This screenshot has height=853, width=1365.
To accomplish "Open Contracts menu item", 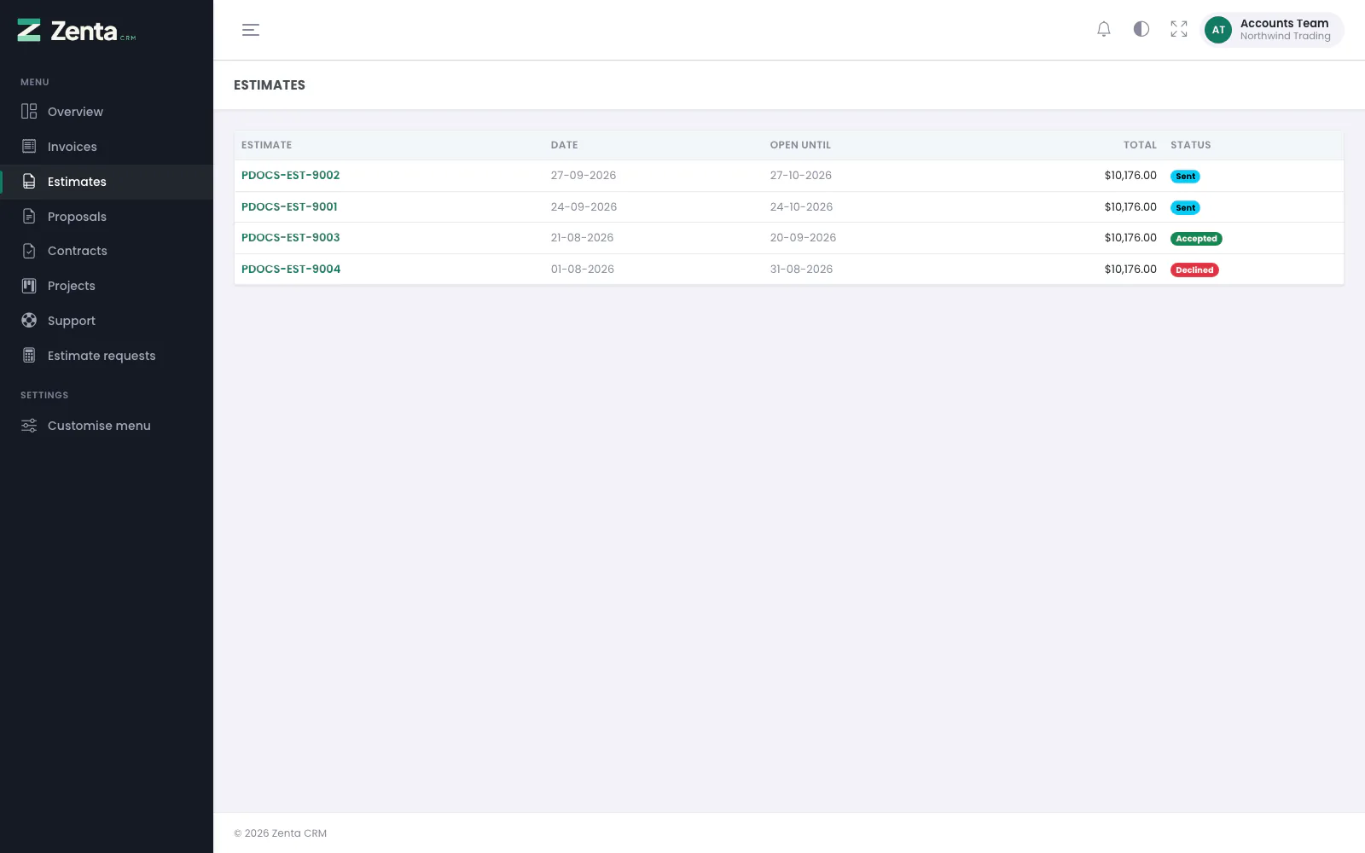I will (107, 251).
